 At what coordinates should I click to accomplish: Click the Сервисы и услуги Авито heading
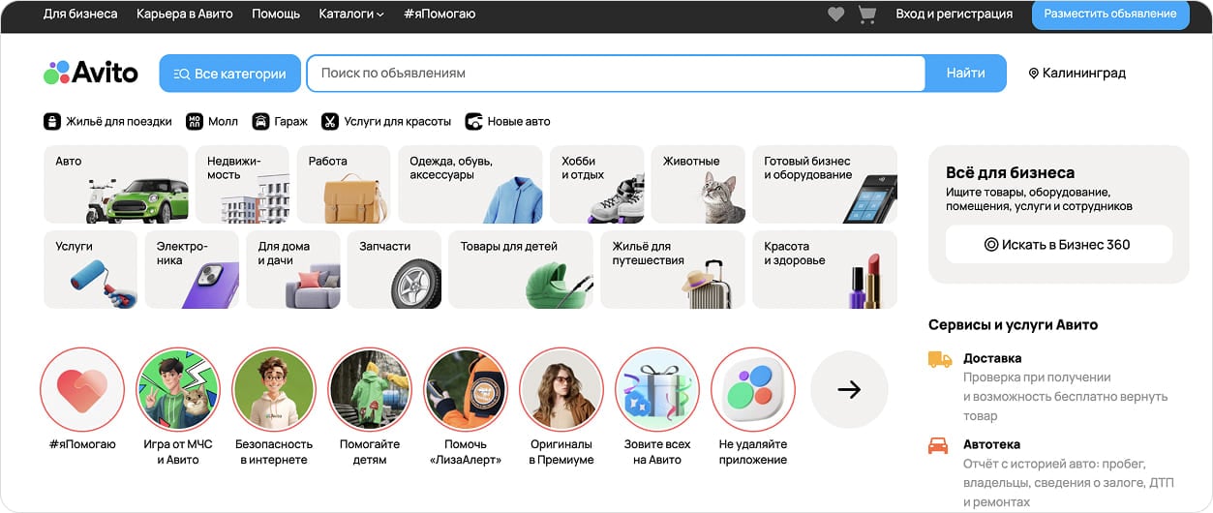[1013, 325]
